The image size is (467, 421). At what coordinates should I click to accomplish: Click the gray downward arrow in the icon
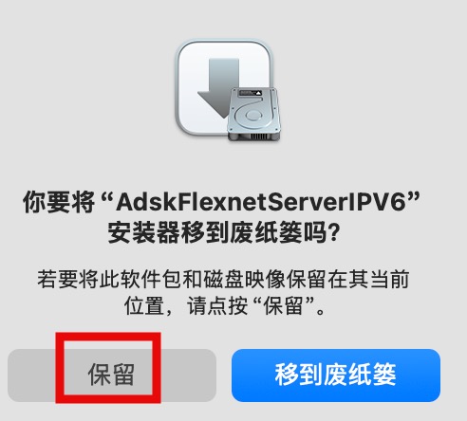click(x=219, y=88)
